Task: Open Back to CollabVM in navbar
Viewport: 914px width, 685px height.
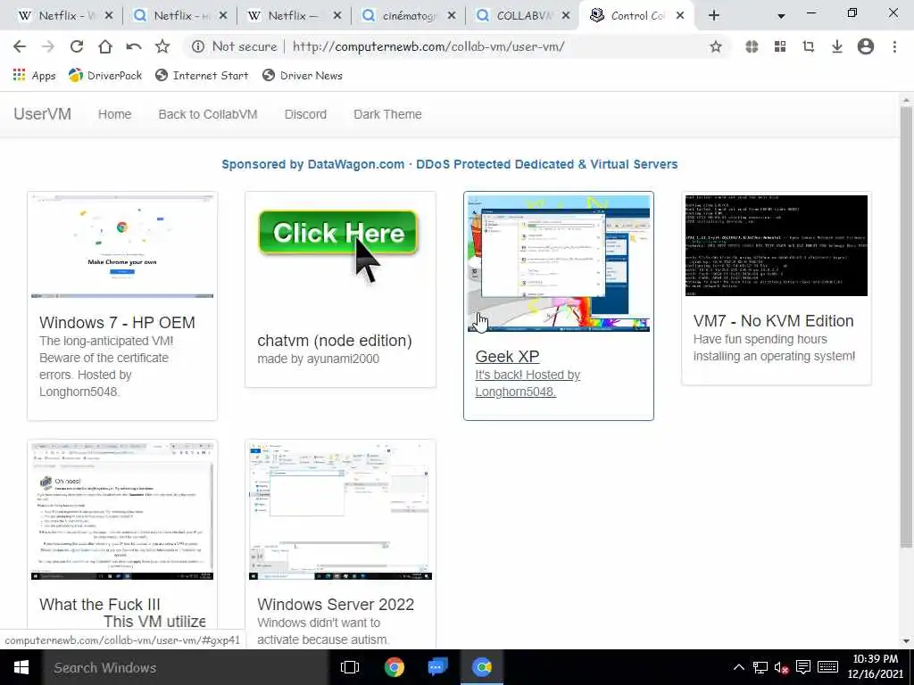Action: point(207,114)
